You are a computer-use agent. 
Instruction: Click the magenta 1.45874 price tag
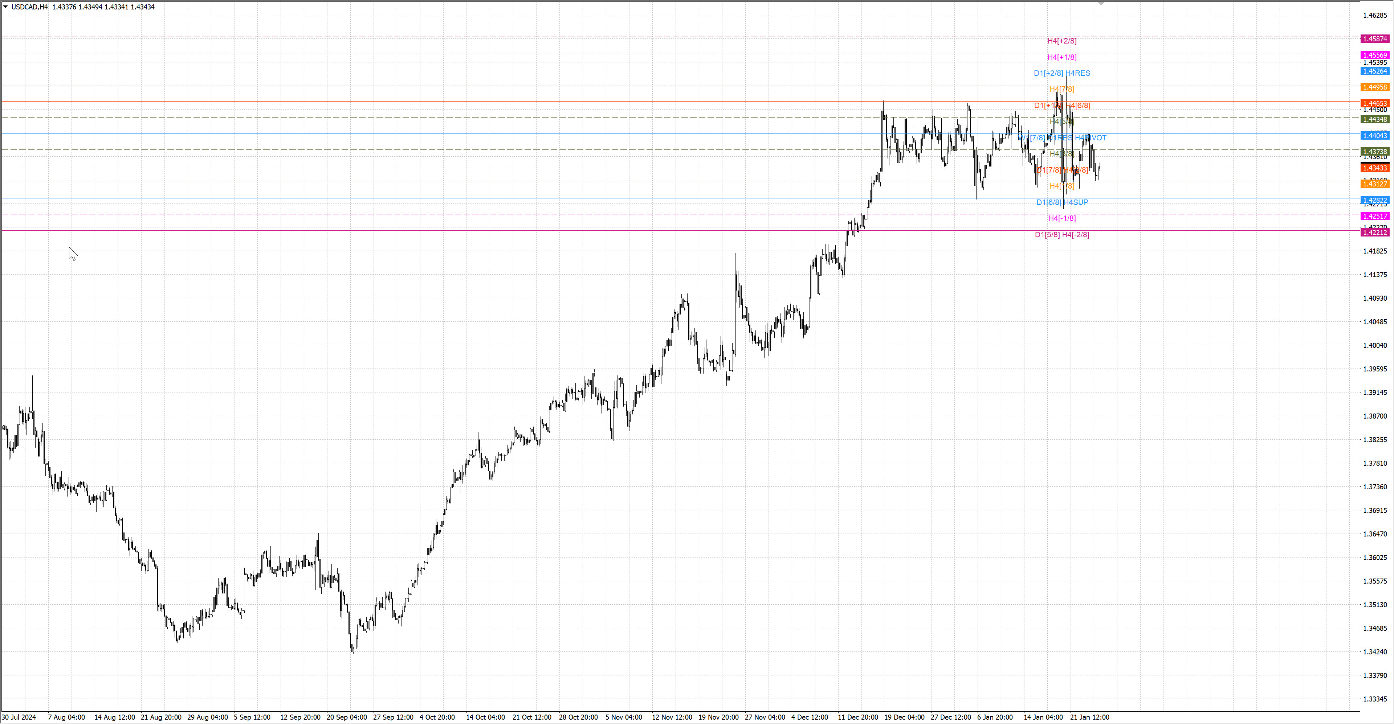click(x=1374, y=39)
